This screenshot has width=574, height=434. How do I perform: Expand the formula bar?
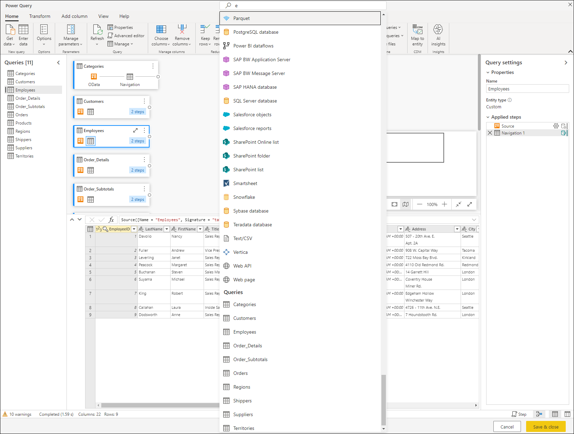pyautogui.click(x=474, y=220)
